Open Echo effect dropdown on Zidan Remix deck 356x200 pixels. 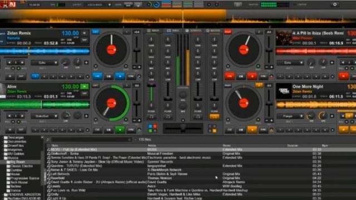(x=44, y=63)
